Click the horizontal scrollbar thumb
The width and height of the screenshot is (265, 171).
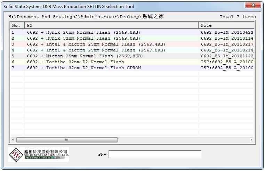coord(67,140)
